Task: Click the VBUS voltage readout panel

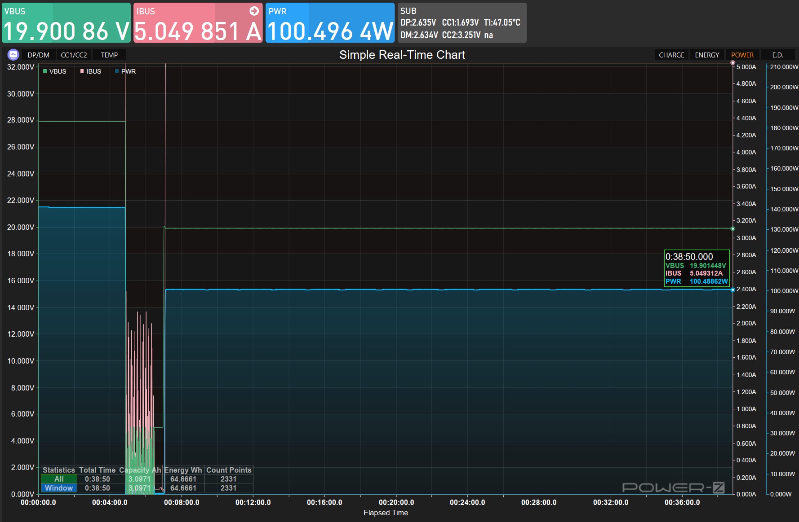Action: (66, 23)
